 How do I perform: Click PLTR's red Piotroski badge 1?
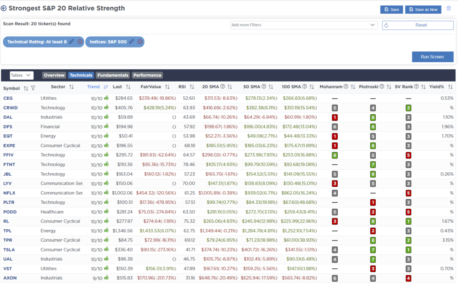click(x=373, y=202)
